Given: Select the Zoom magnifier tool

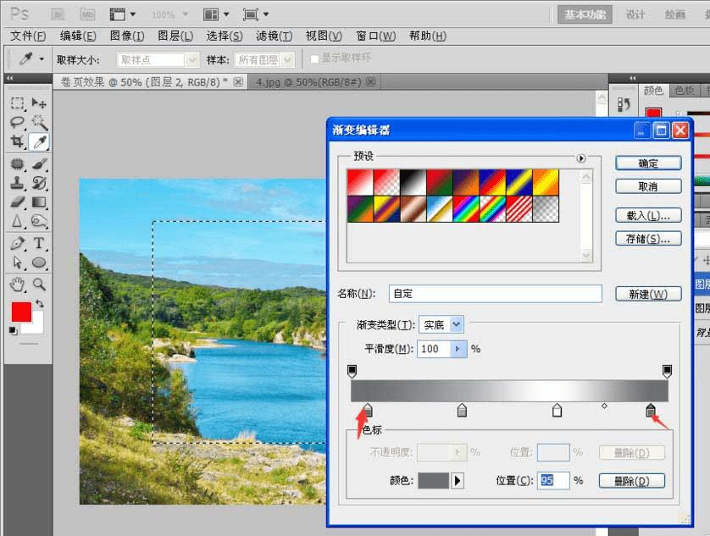Looking at the screenshot, I should click(39, 285).
